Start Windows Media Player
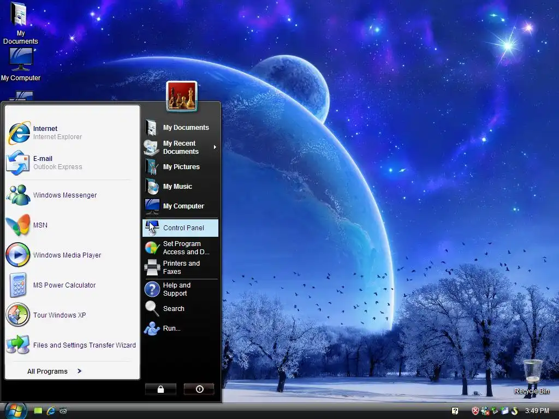The height and width of the screenshot is (419, 559). coord(73,255)
